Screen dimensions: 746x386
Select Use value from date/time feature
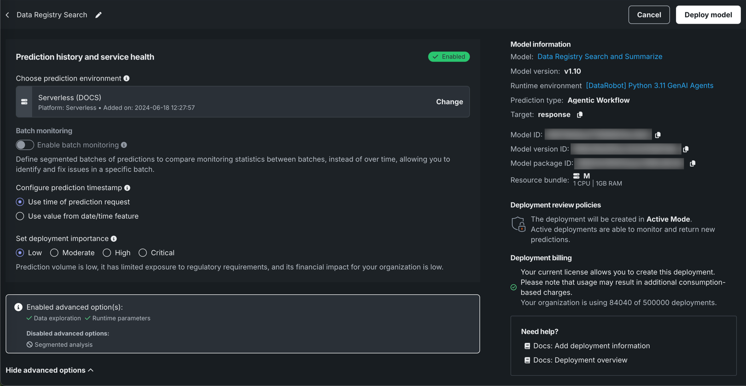tap(20, 216)
